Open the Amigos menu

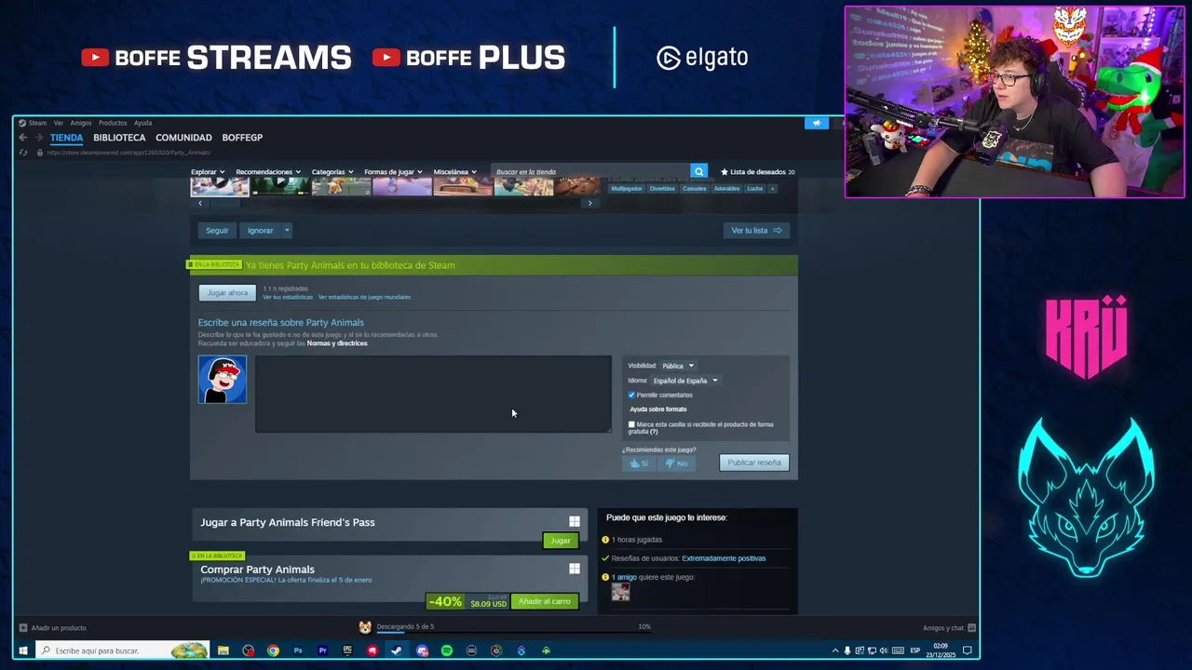[81, 123]
